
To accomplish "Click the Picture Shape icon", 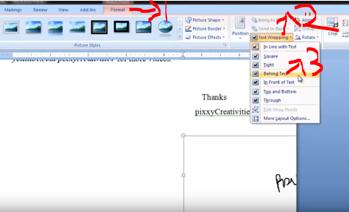I will (188, 20).
